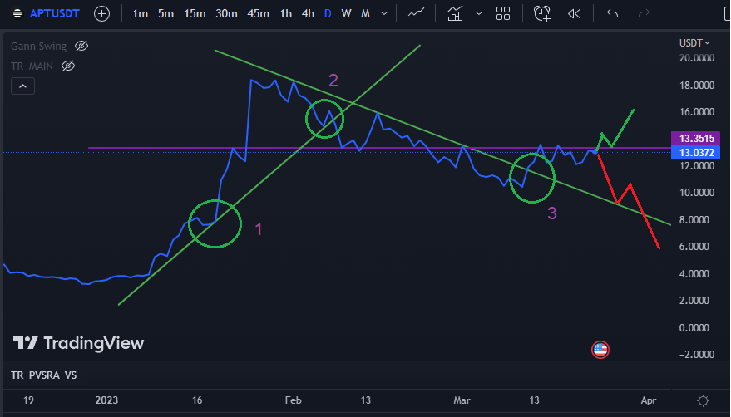
Task: Open indicator templates grid icon
Action: pyautogui.click(x=503, y=13)
